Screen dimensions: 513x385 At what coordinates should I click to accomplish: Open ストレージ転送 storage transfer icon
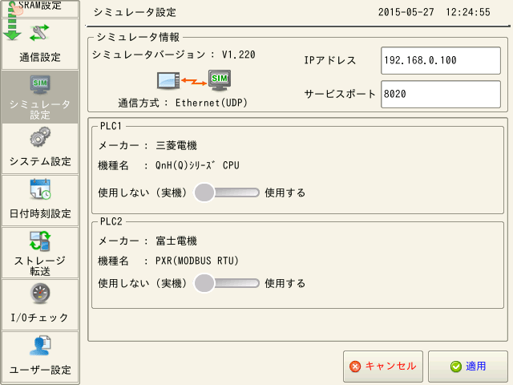point(40,241)
